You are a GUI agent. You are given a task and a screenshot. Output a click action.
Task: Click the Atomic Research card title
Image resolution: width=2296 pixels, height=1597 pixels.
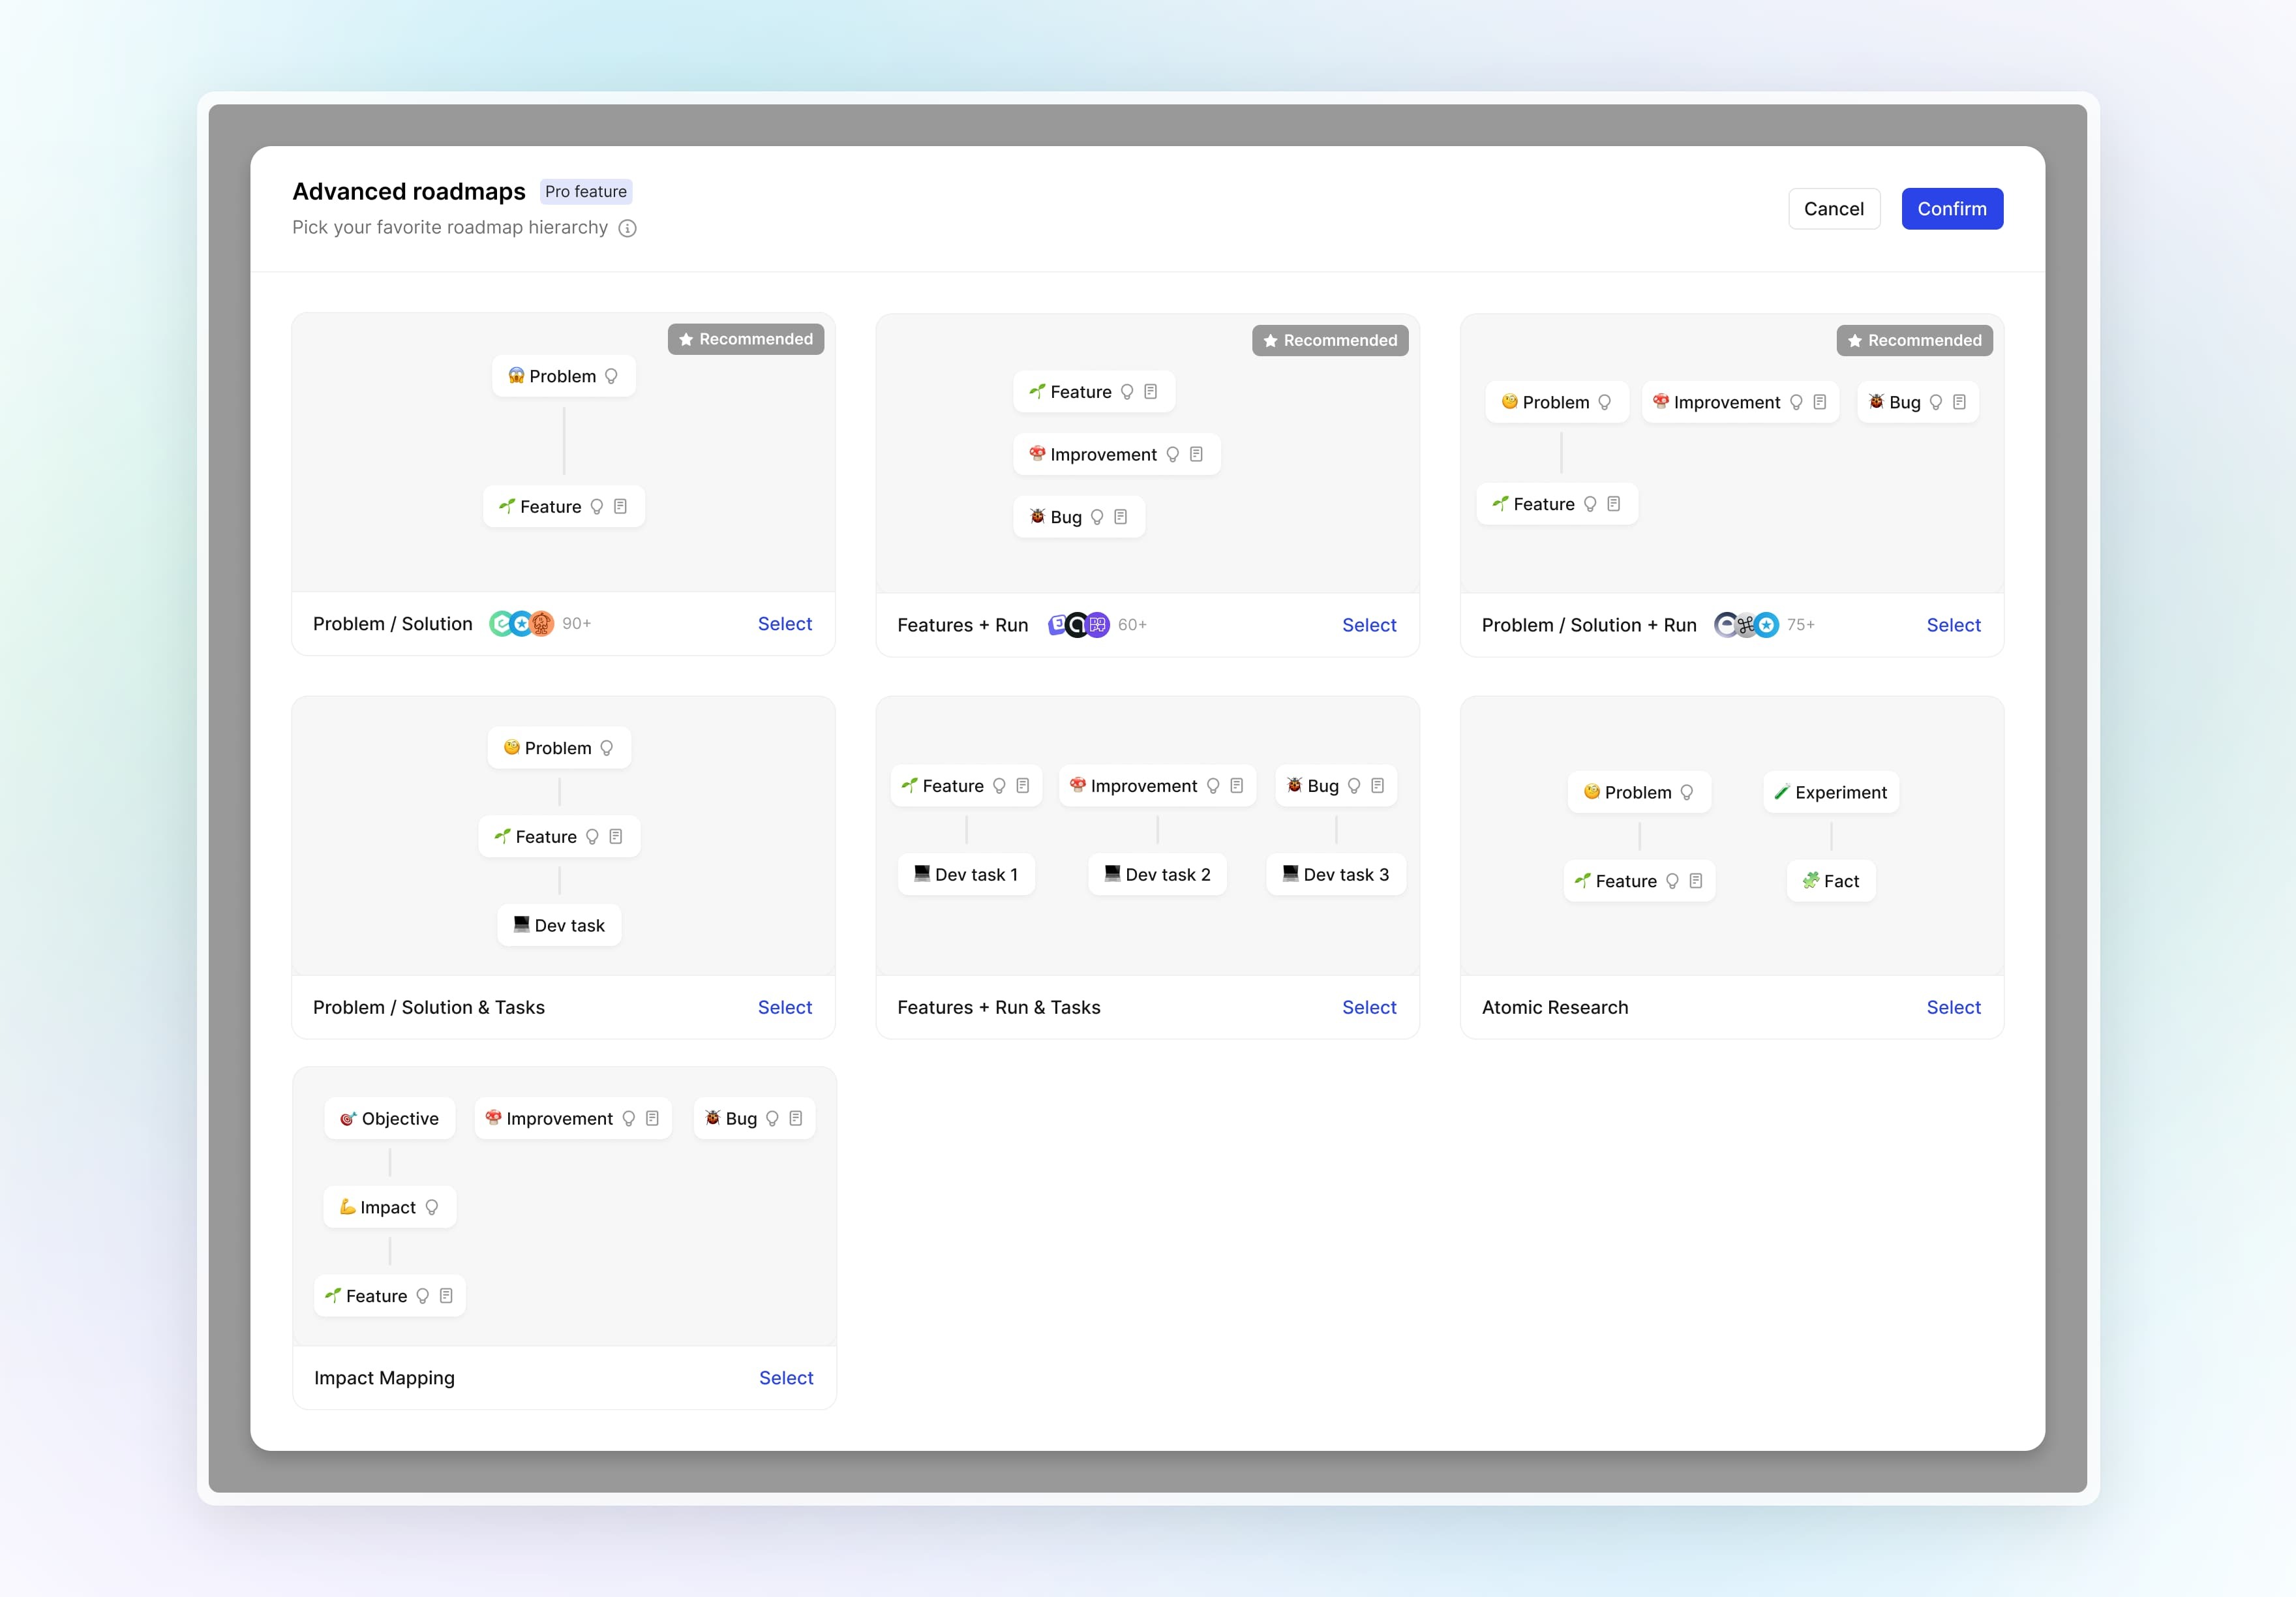(x=1555, y=1007)
